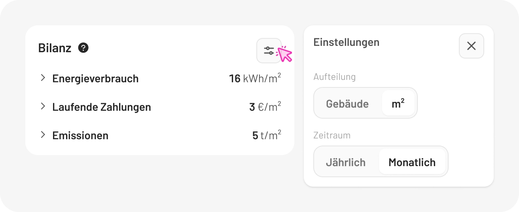Click the Energieverbrauch label
The height and width of the screenshot is (212, 519).
pos(95,78)
